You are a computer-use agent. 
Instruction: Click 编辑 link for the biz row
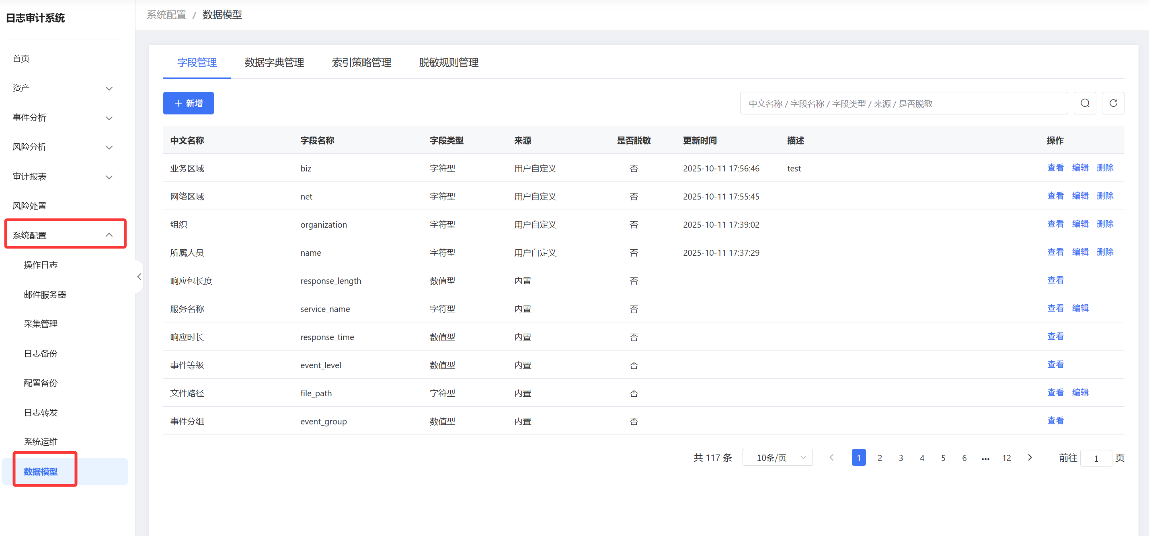(x=1080, y=168)
